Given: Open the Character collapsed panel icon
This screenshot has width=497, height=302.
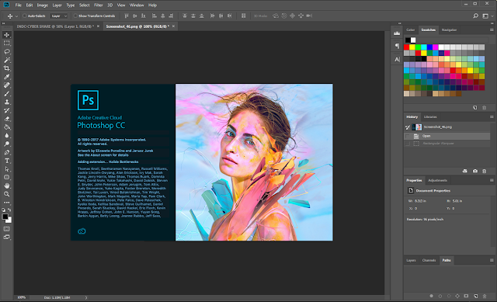Looking at the screenshot, I should 397,59.
